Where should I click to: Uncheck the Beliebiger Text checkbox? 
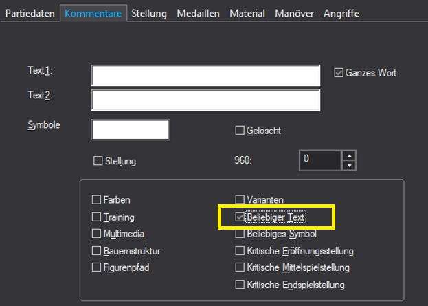tap(240, 217)
